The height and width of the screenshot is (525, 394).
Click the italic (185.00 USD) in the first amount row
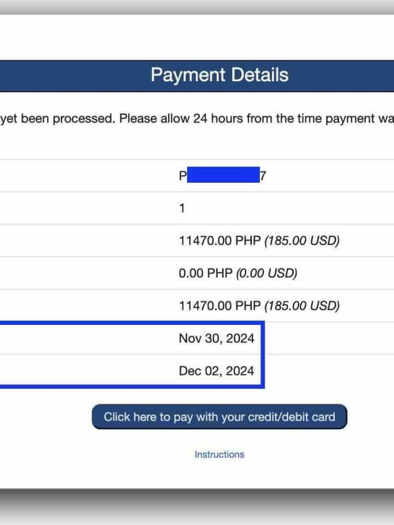(302, 241)
